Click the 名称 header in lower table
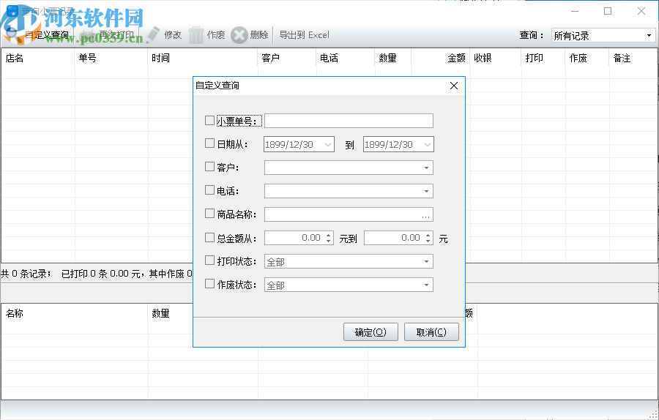Viewport: 659px width, 420px height. tap(75, 313)
